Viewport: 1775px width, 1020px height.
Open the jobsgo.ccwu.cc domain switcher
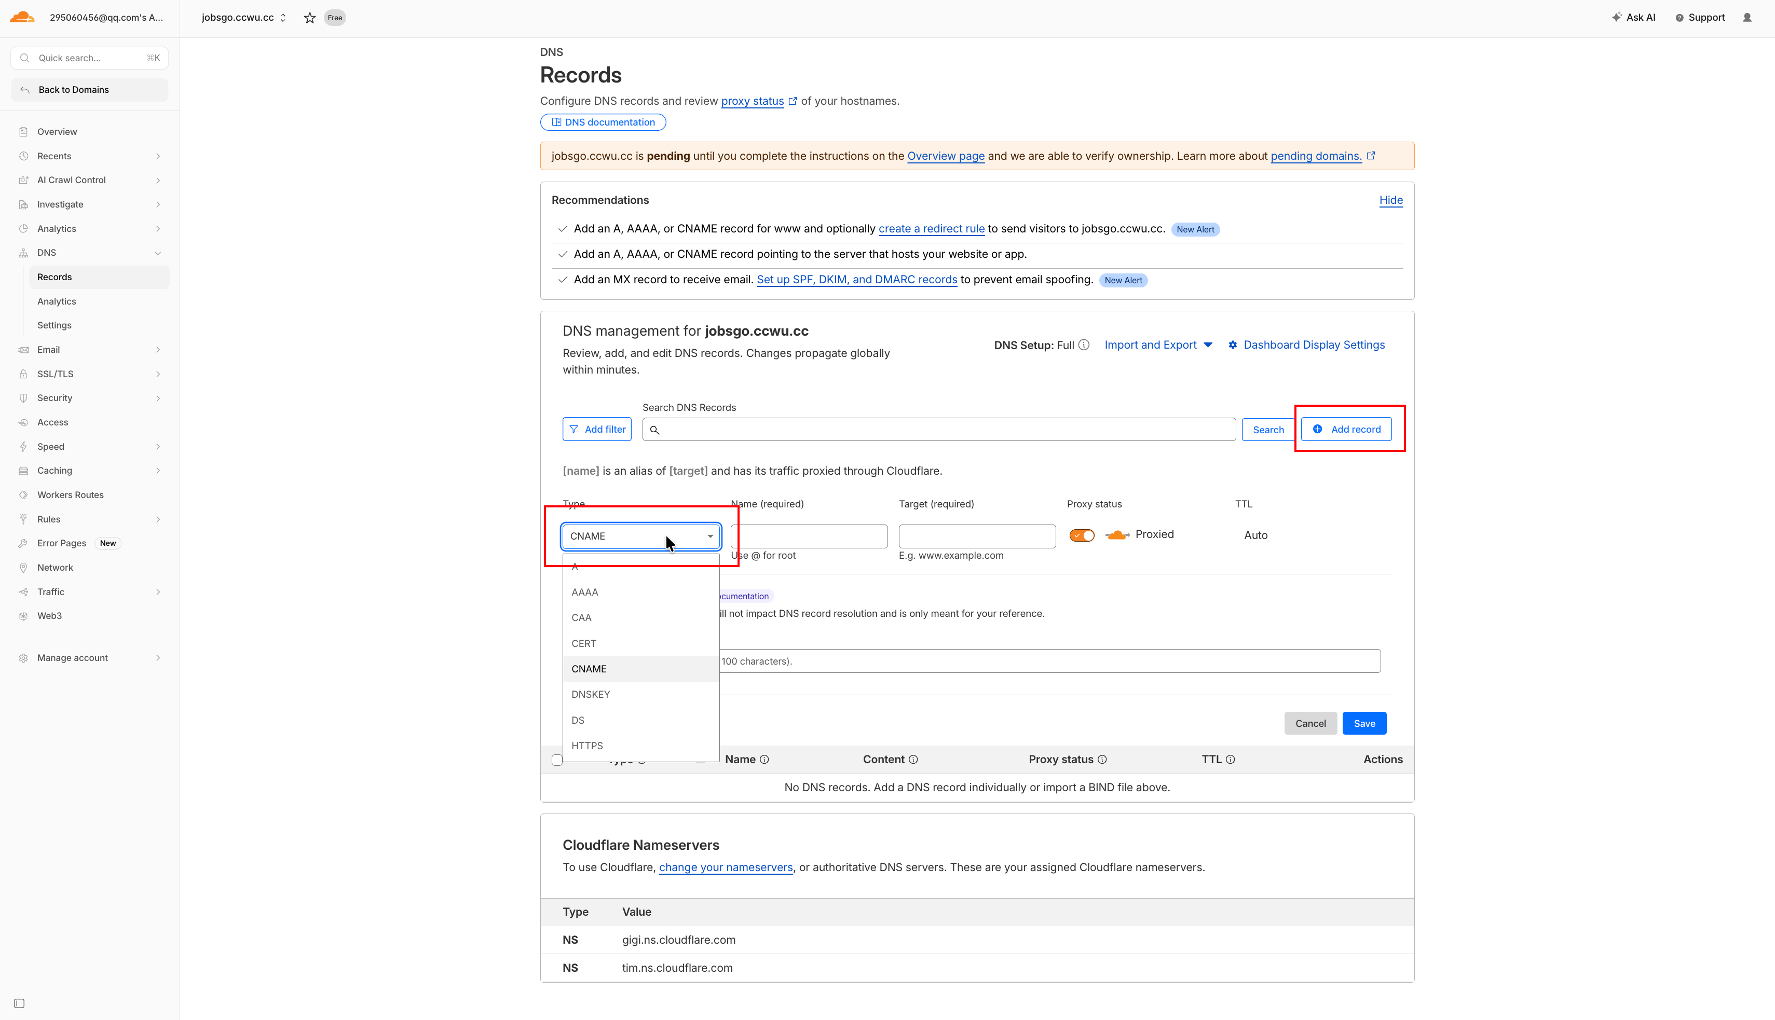[x=244, y=18]
